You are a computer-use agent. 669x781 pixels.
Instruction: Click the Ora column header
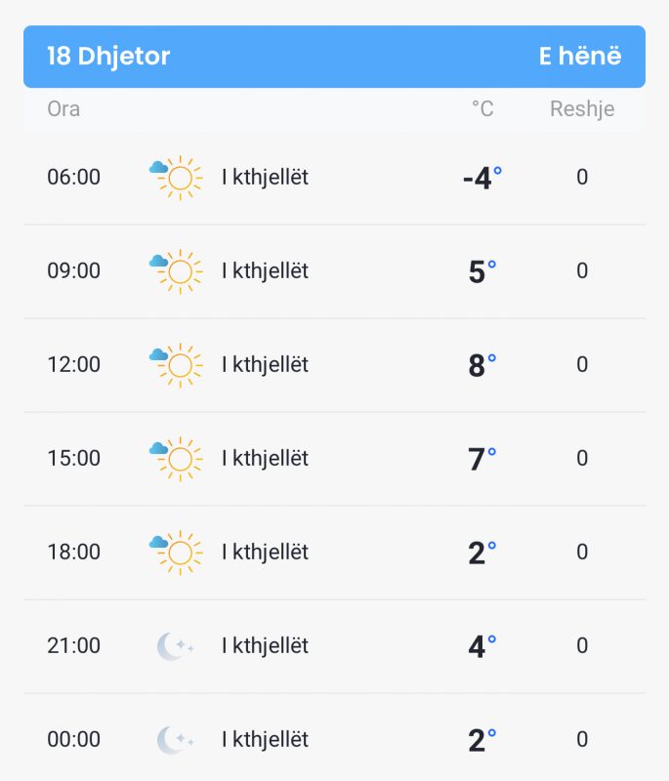tap(63, 109)
